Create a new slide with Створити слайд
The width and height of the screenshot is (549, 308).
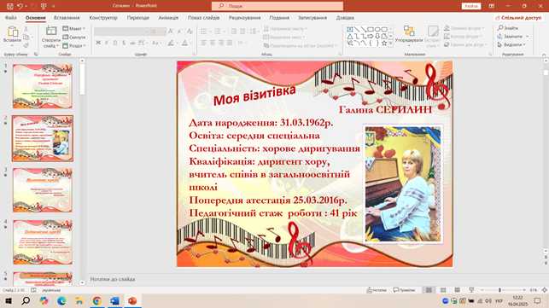point(51,38)
